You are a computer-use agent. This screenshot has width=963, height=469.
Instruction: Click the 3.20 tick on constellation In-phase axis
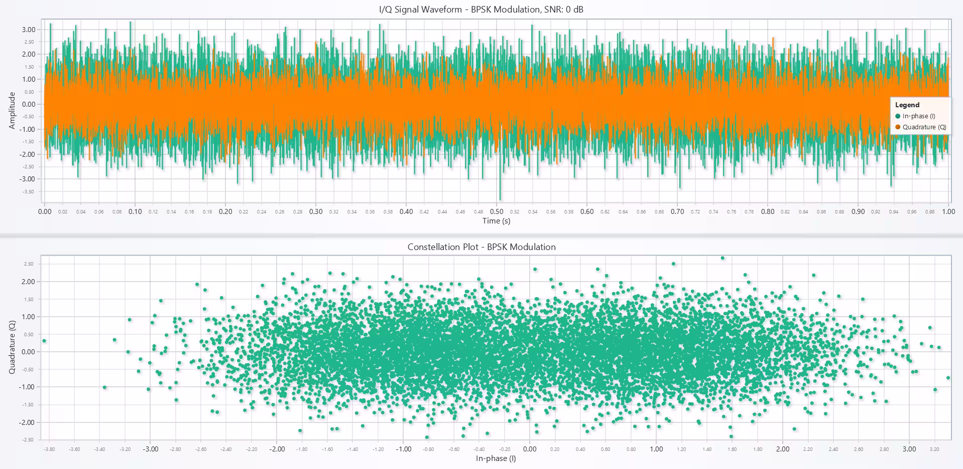point(934,449)
